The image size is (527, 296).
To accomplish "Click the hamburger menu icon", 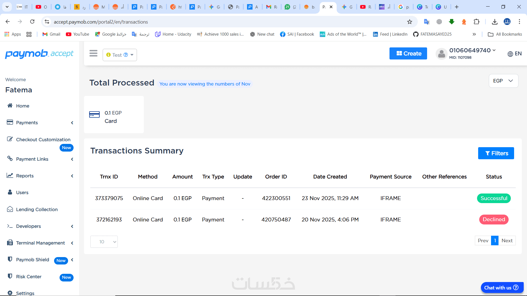I will coord(93,53).
